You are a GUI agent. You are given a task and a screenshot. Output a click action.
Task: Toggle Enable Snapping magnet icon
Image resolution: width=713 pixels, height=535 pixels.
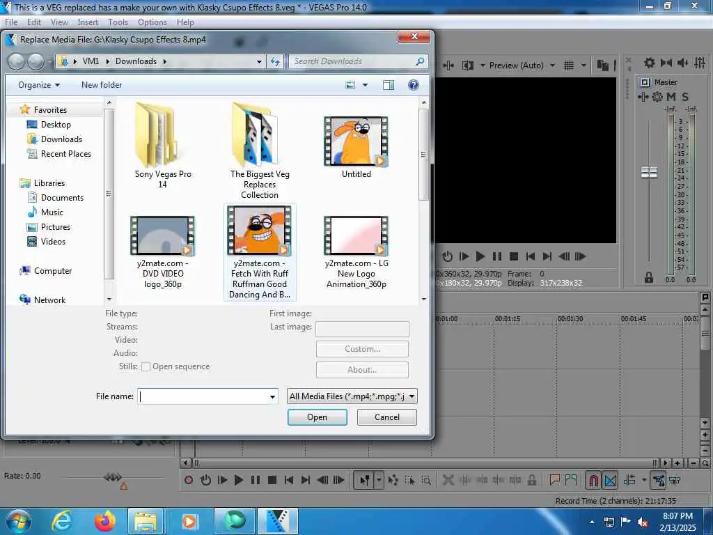(593, 480)
